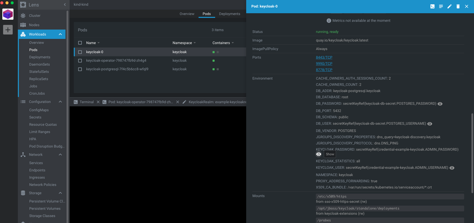Select the KeycloakRealm editor dock tab
This screenshot has width=474, height=223.
pyautogui.click(x=214, y=102)
